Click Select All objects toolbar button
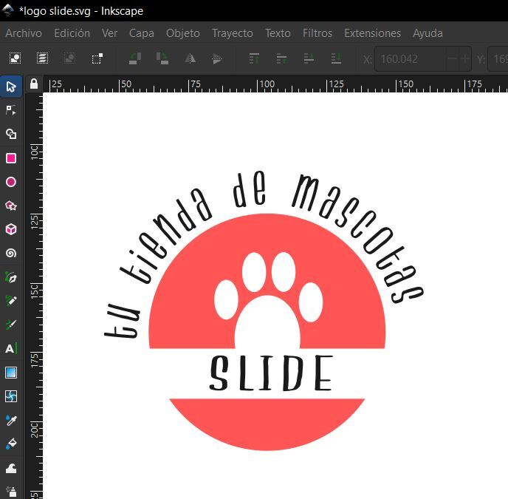 coord(15,58)
